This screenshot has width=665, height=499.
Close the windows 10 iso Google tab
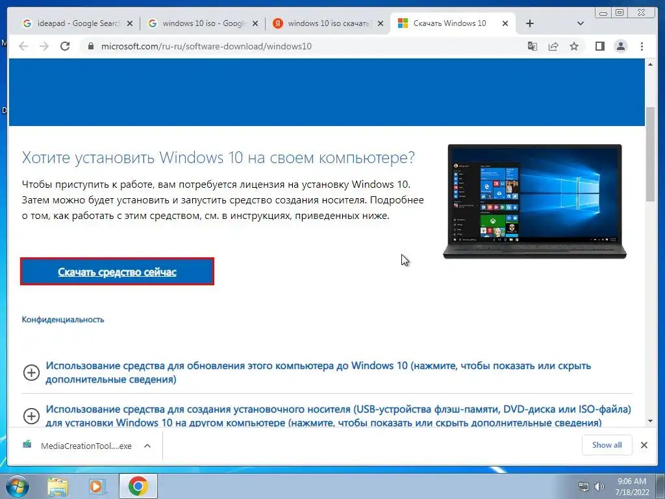pos(255,23)
